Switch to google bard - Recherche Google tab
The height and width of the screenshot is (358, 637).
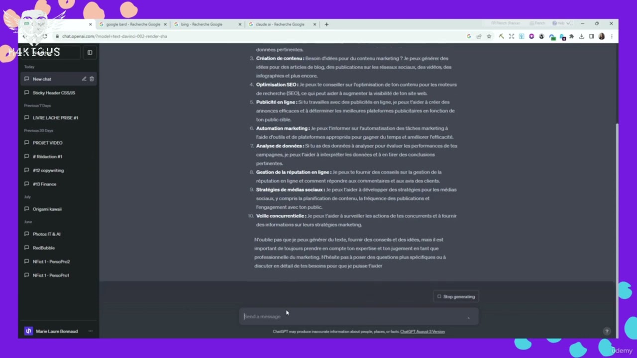click(133, 24)
